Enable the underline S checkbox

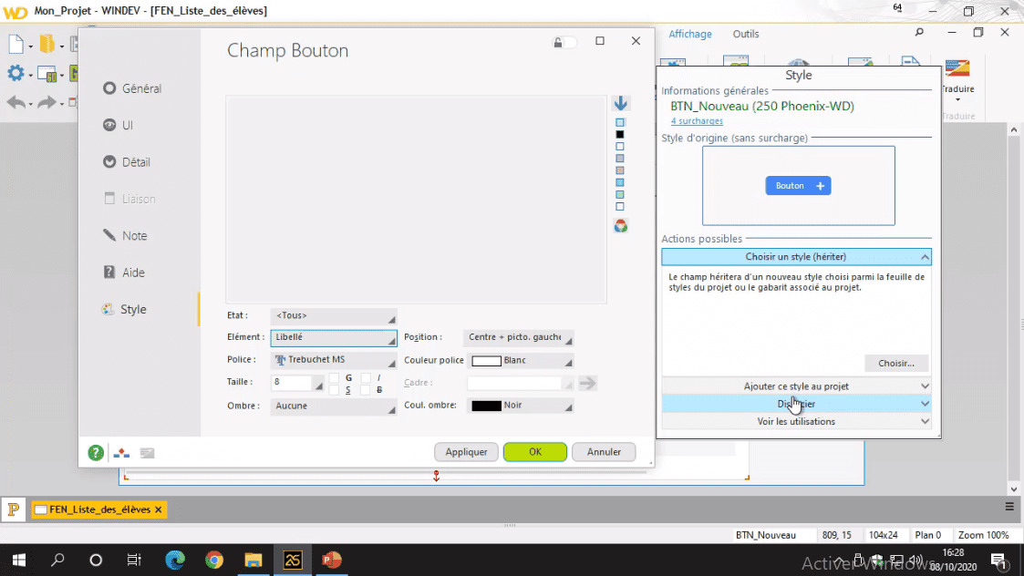(x=334, y=390)
